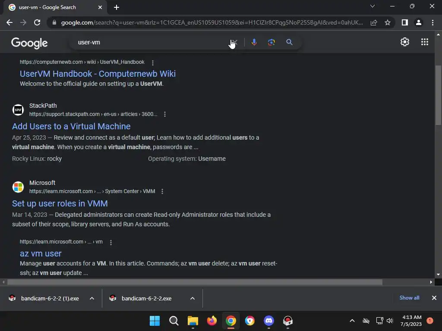This screenshot has height=331, width=442.
Task: Open more options for computernewb.com result
Action: (153, 62)
